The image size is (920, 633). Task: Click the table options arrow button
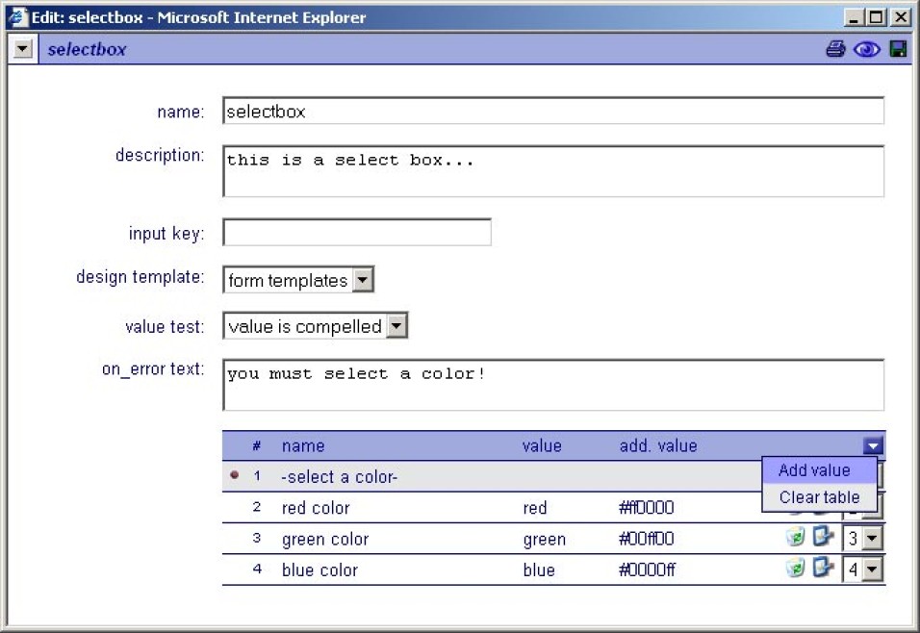(x=872, y=445)
